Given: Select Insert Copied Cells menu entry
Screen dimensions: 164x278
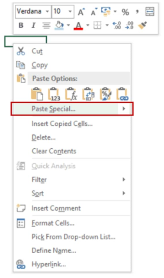Looking at the screenshot, I should click(x=62, y=124).
